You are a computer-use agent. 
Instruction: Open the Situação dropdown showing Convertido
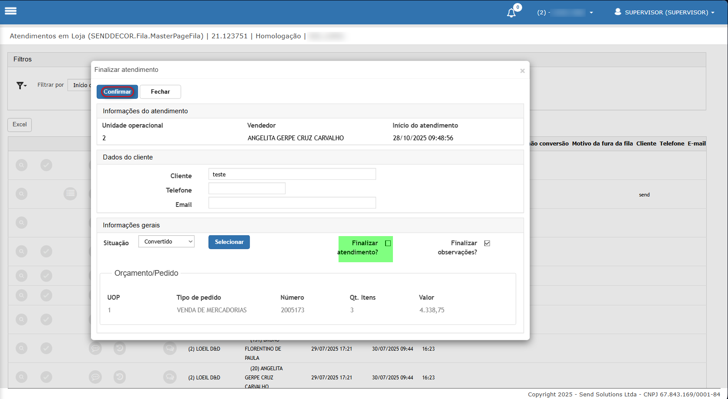coord(166,242)
